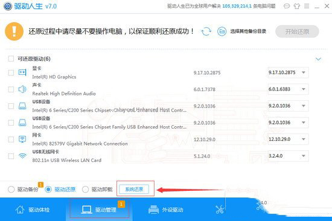The image size is (332, 221).
Task: Click the Realtek High Definition Audio name
Action: 64,94
